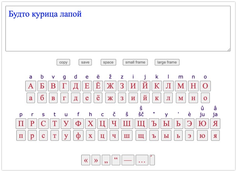The width and height of the screenshot is (237, 172).
Task: Type uppercase Д key
Action: [x=76, y=86]
